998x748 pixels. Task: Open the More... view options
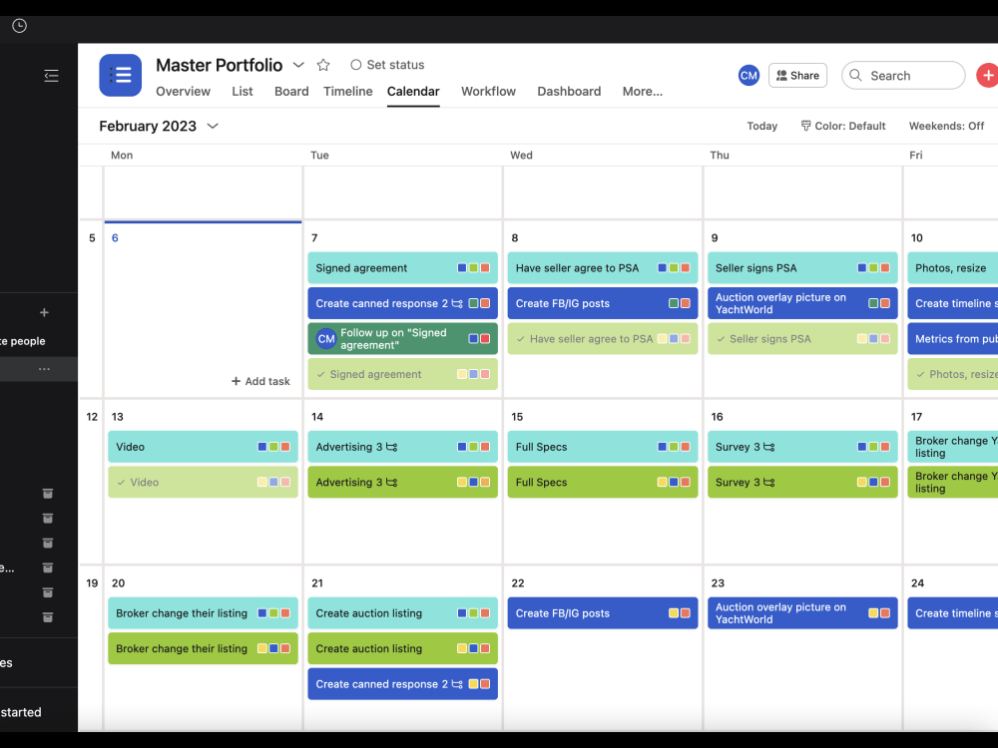click(x=642, y=91)
